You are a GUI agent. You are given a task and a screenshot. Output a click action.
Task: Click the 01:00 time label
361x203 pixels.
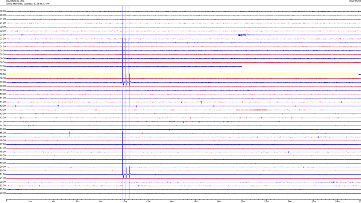[x=3, y=19]
